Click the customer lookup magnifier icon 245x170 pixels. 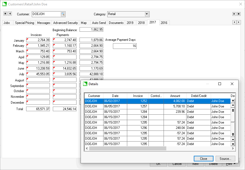click(x=63, y=14)
